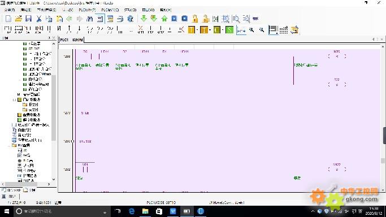Click the project tree horizontal scrollbar
This screenshot has width=386, height=217.
point(21,184)
